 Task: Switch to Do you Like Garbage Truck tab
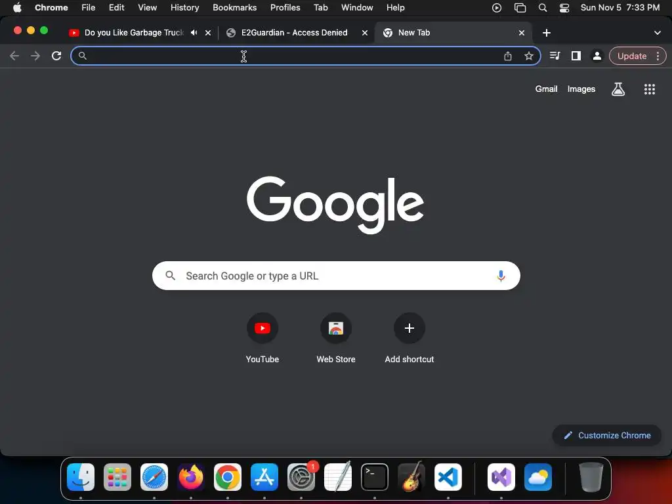134,33
